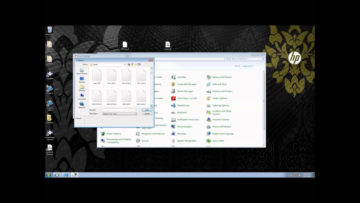The height and width of the screenshot is (203, 360).
Task: Click the Mouse Properties taskbar button
Action: (75, 175)
